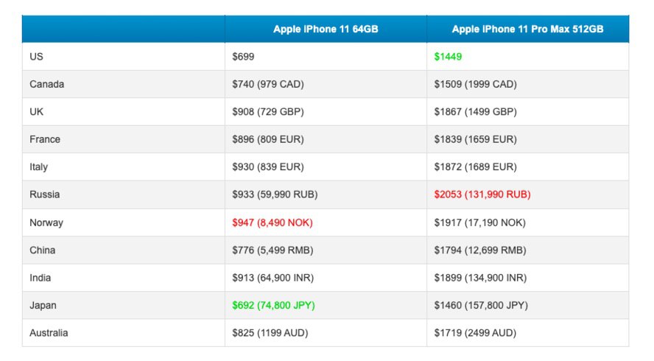Click the green $1449 US price
654x361 pixels.
pyautogui.click(x=449, y=56)
